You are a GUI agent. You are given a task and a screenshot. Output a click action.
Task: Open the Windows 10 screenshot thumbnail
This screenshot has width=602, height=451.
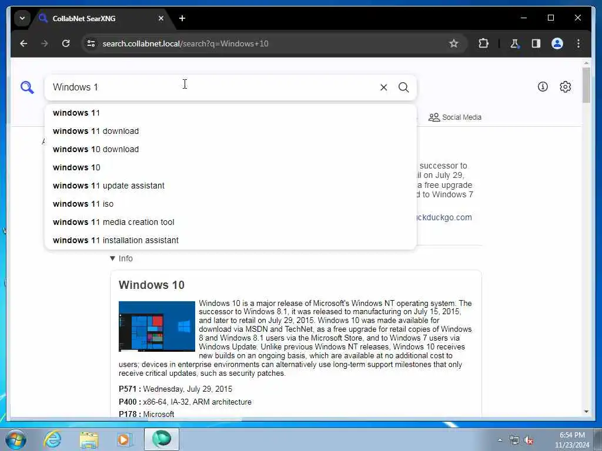click(156, 327)
